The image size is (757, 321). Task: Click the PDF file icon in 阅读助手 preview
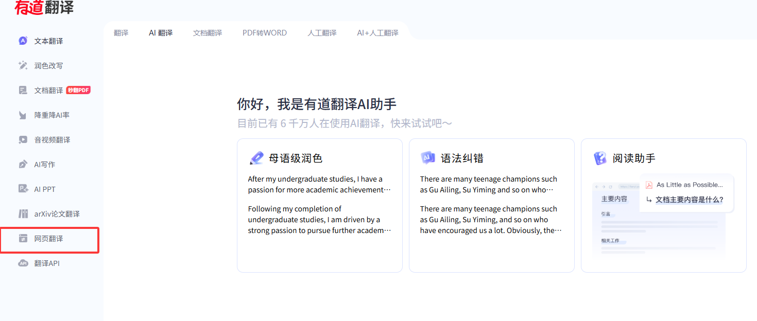click(x=649, y=185)
